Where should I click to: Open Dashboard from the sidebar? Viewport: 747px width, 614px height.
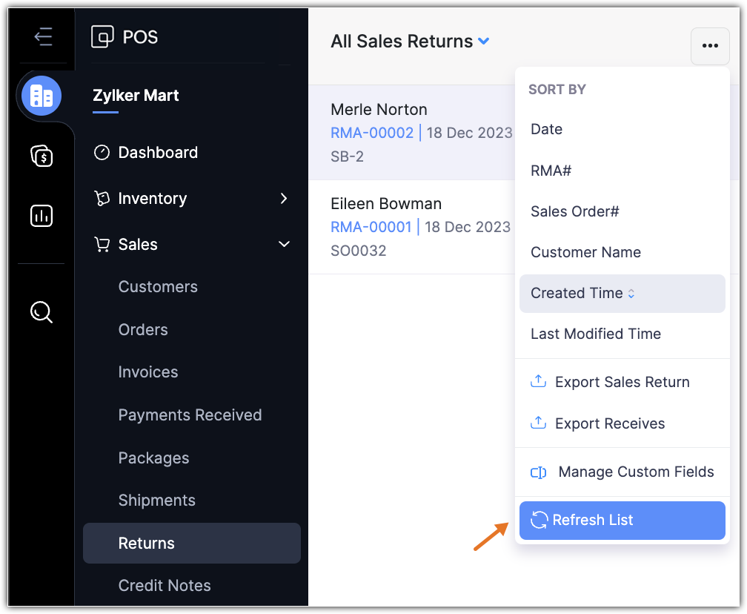pyautogui.click(x=158, y=152)
